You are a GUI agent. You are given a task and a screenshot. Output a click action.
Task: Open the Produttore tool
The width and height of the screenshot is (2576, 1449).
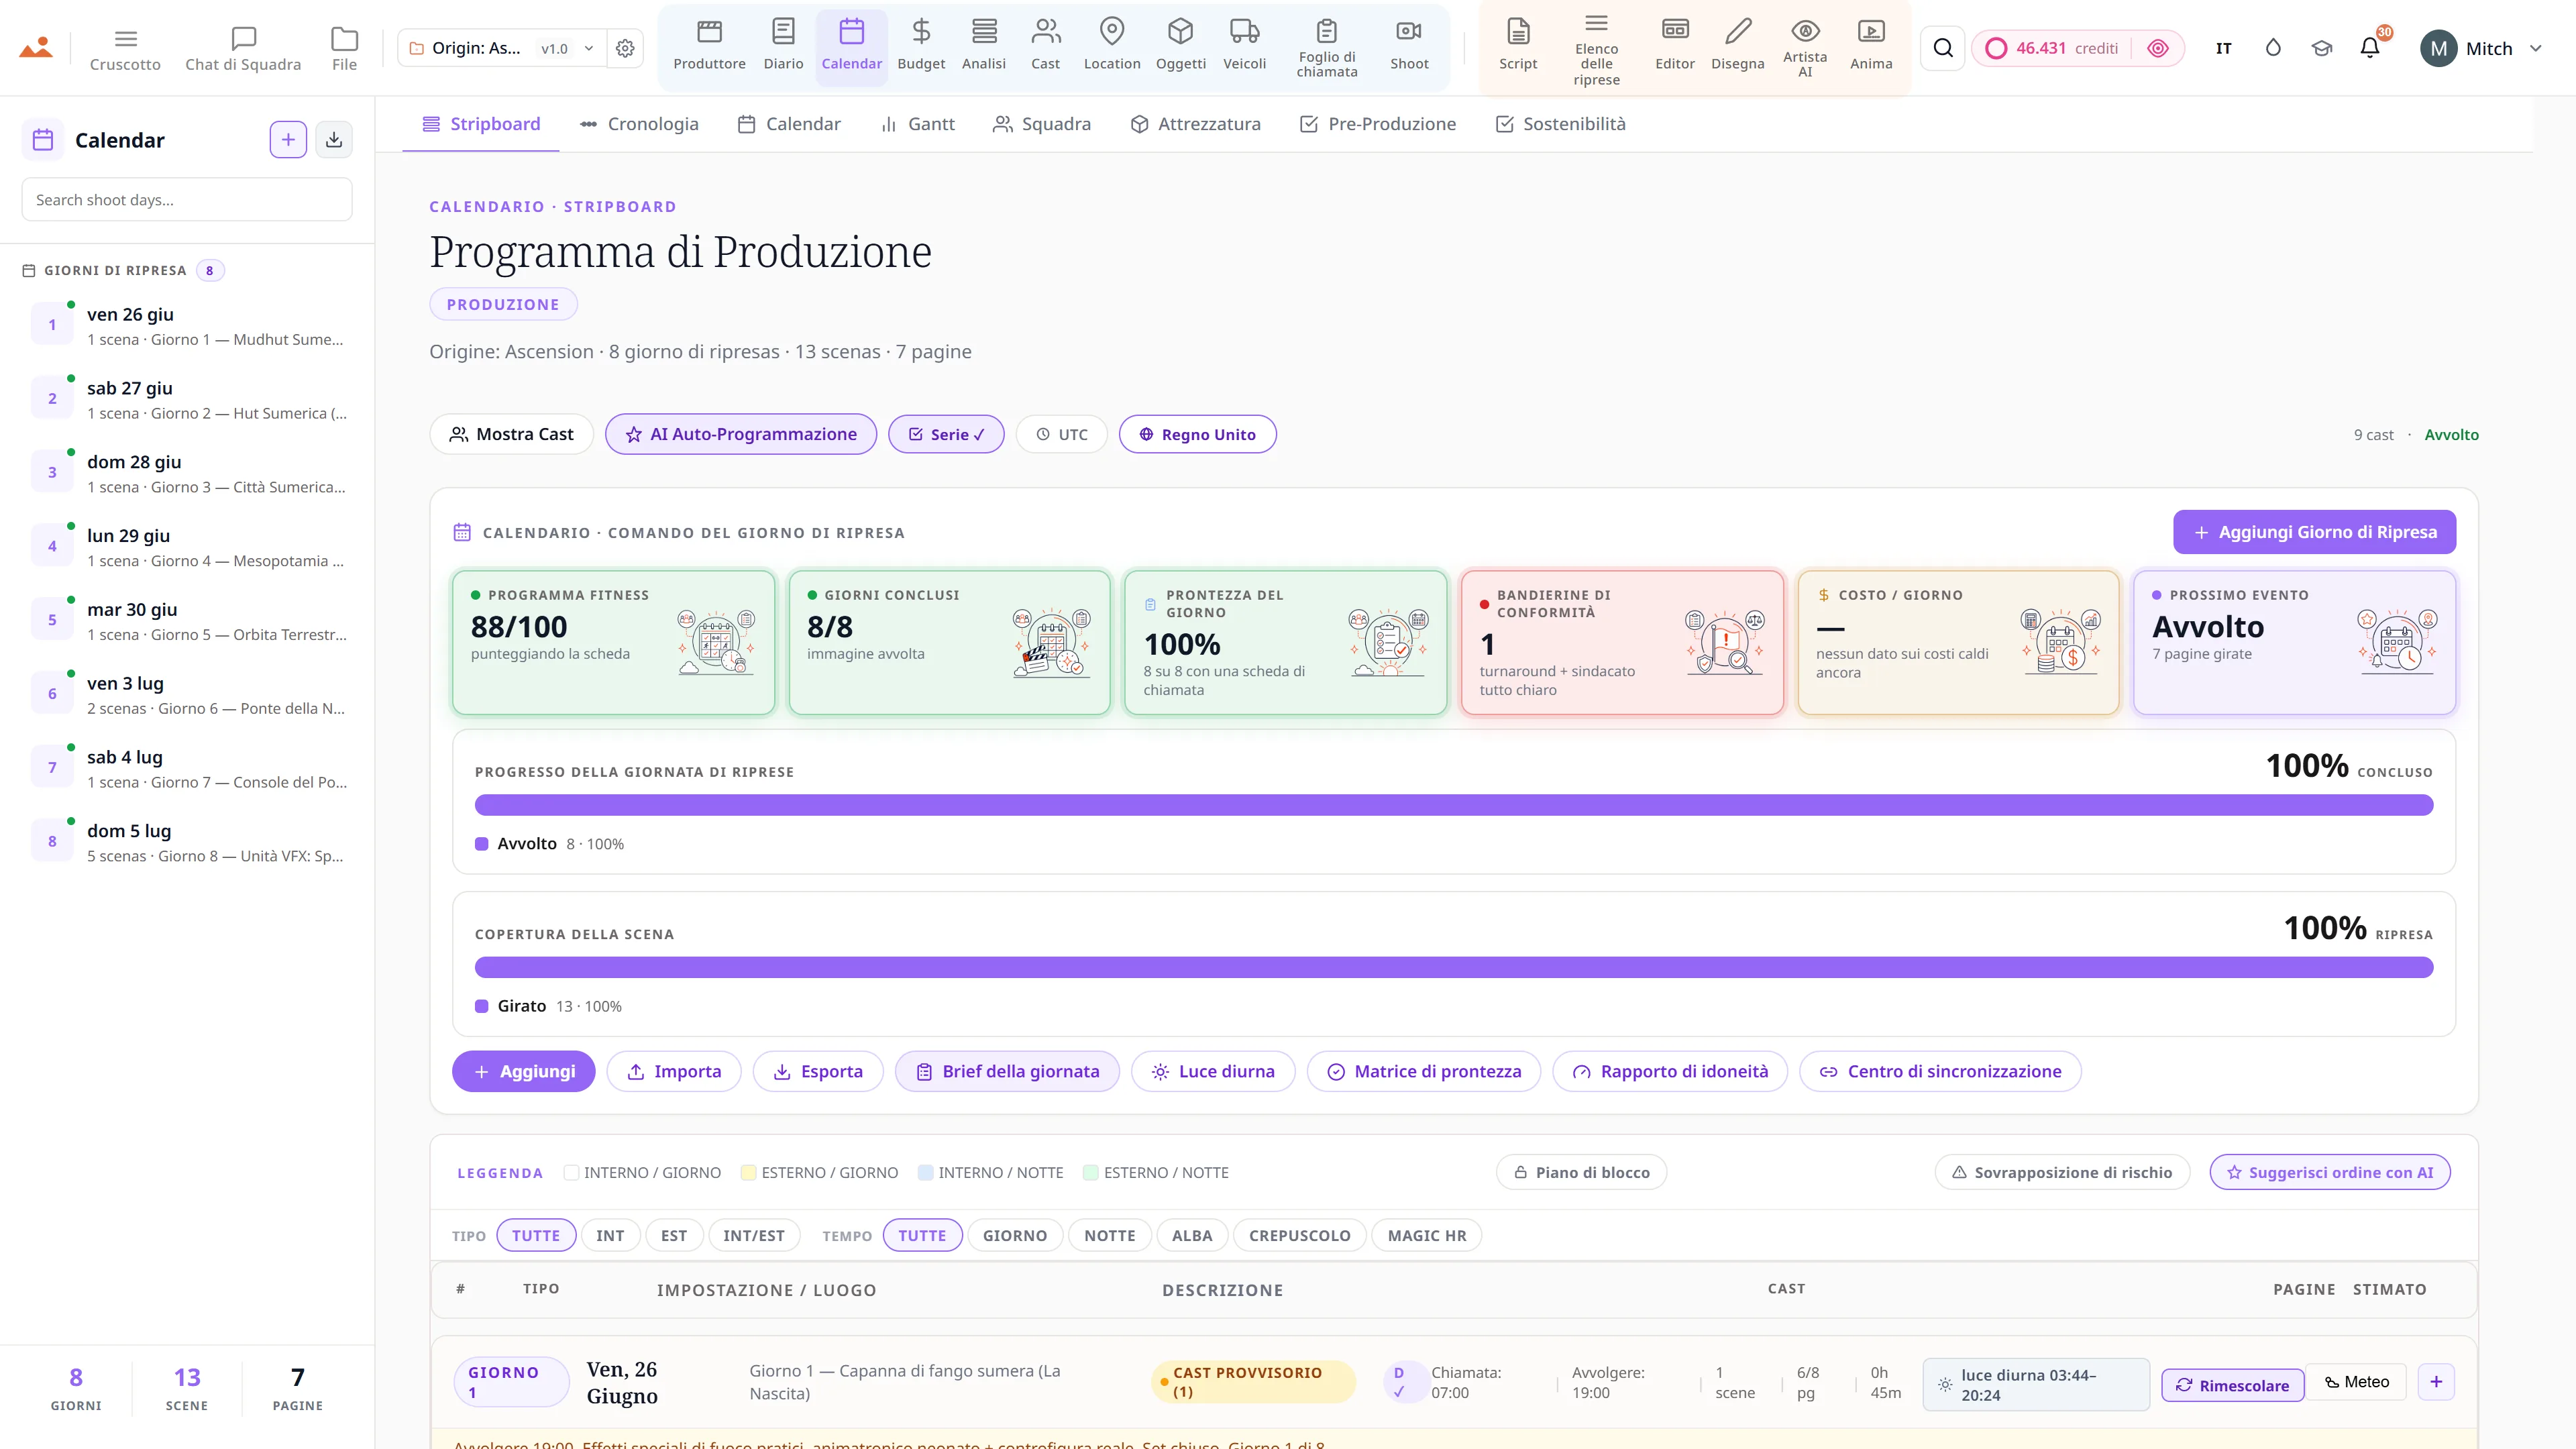coord(709,46)
